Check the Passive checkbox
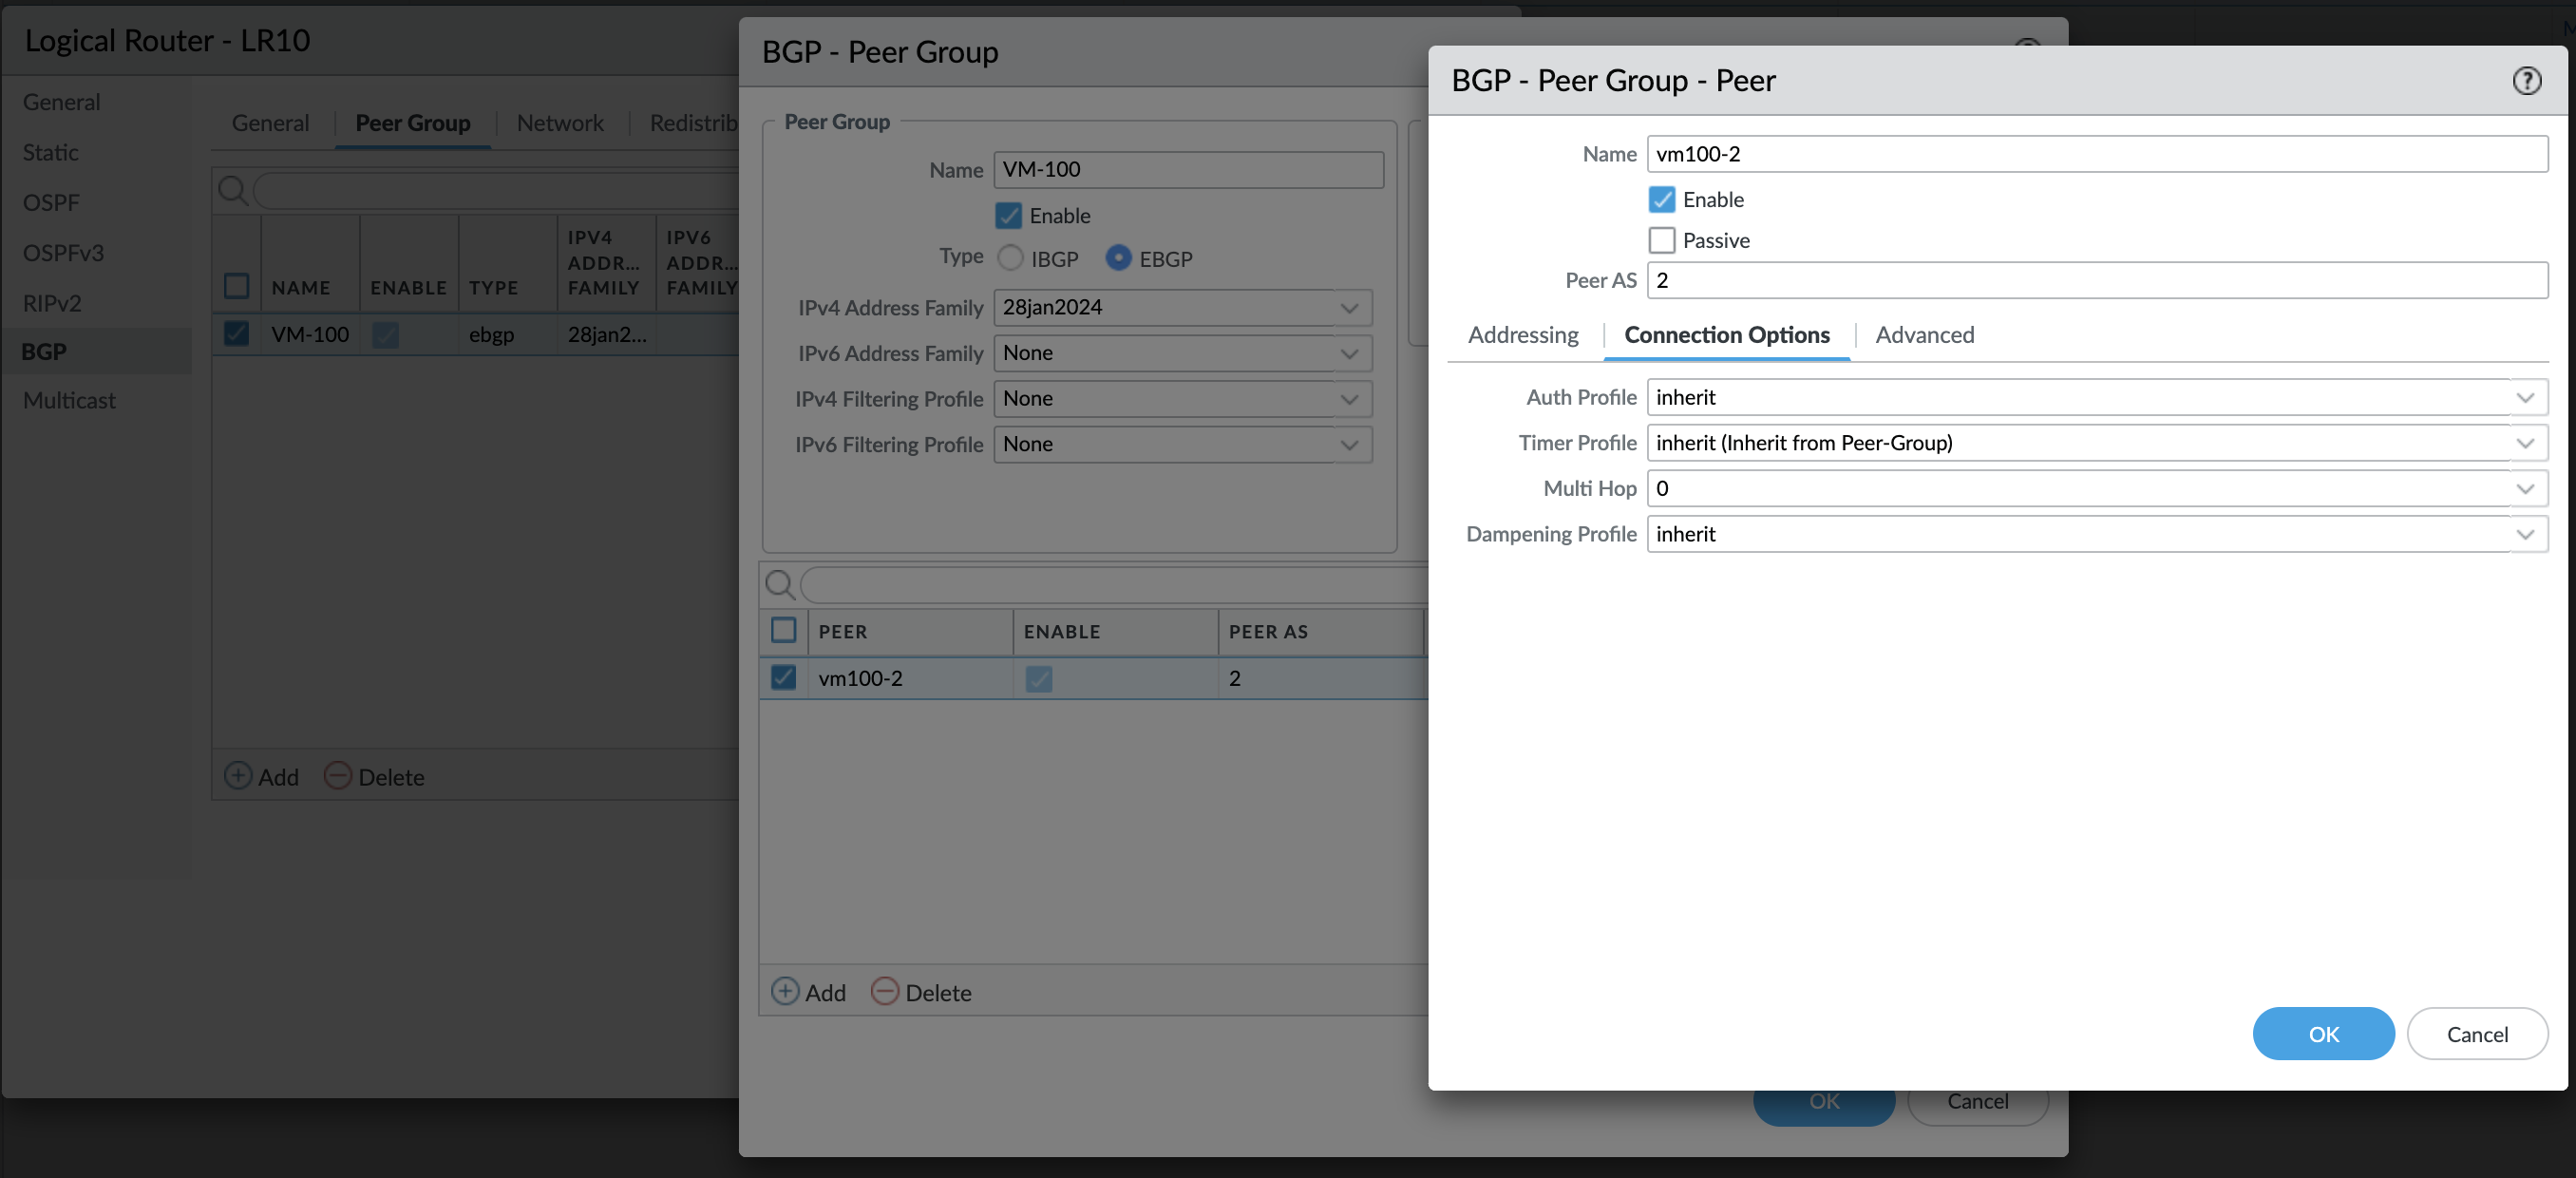The width and height of the screenshot is (2576, 1178). point(1661,240)
